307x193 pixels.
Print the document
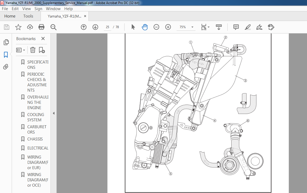coord(41,27)
